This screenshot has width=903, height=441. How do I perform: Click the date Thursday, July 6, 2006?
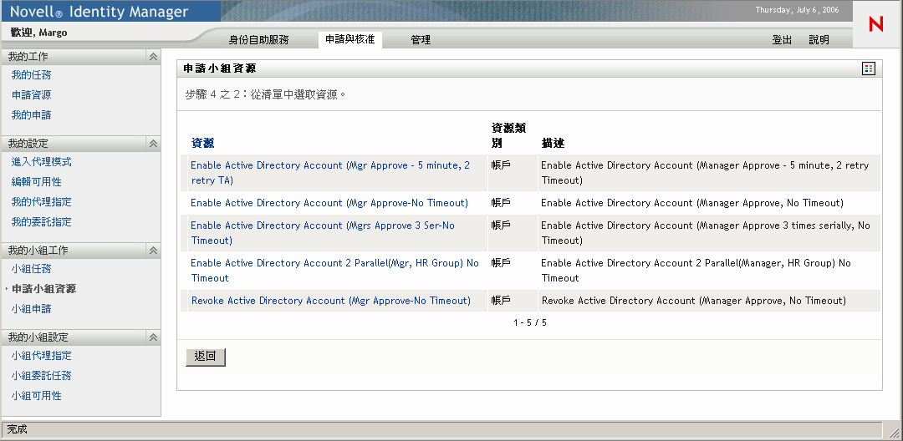pyautogui.click(x=797, y=10)
